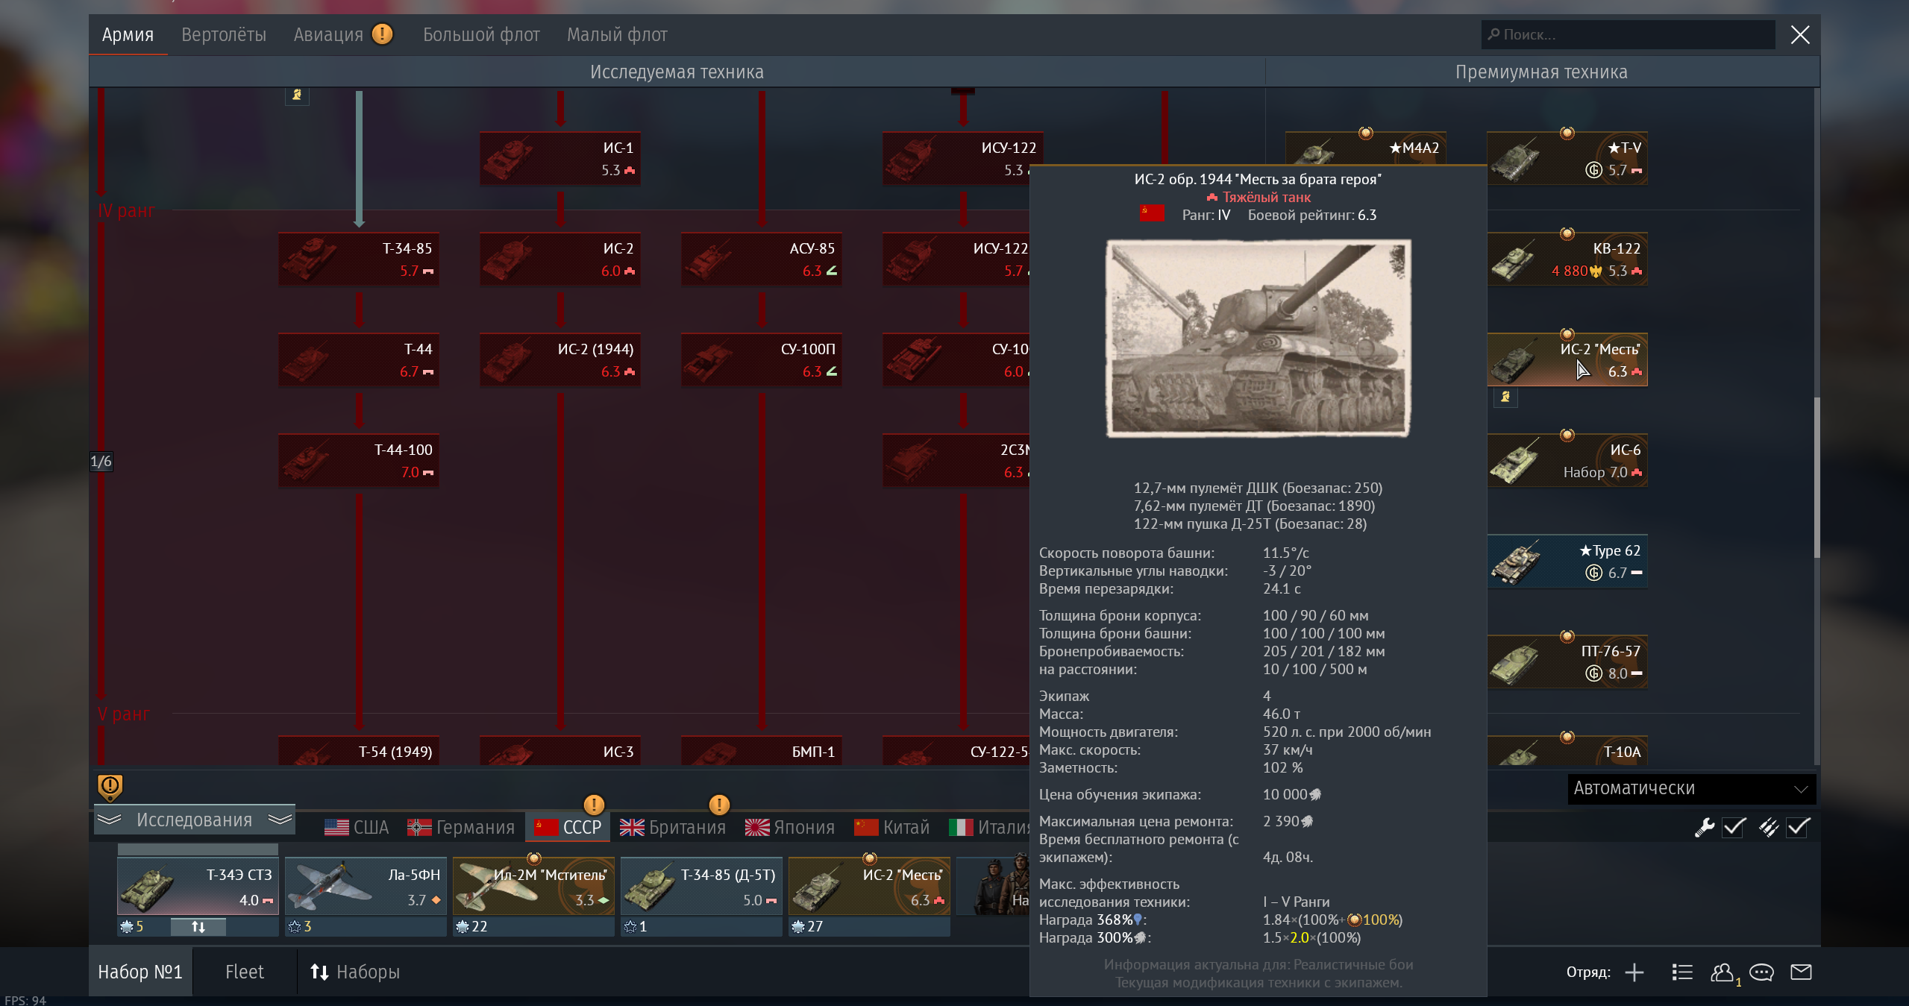The height and width of the screenshot is (1006, 1909).
Task: Select the ИС-2 (1944) card
Action: 560,360
